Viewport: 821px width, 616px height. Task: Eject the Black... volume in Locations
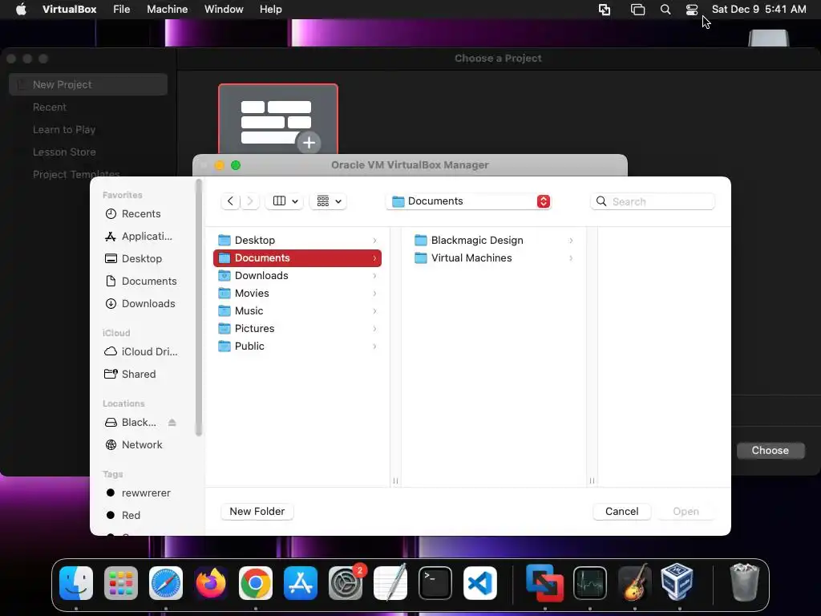172,422
